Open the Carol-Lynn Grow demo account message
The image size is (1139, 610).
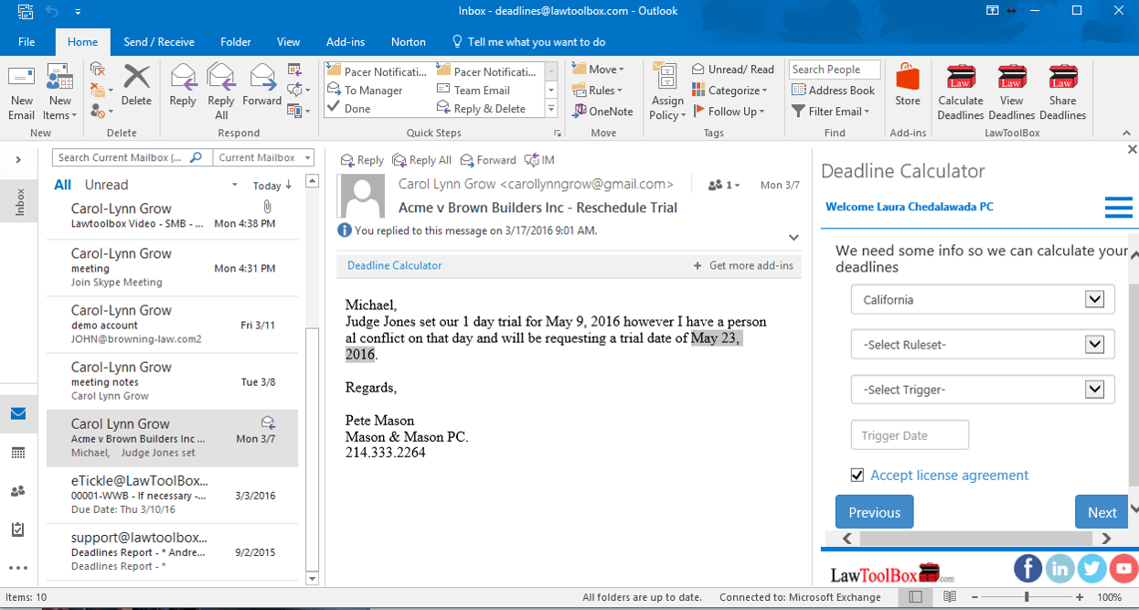tap(173, 325)
